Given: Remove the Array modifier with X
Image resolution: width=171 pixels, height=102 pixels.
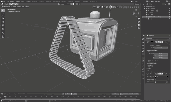Looking at the screenshot, I should [x=166, y=42].
